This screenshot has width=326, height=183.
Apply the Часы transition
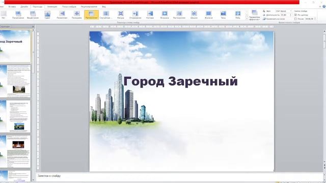point(223,15)
